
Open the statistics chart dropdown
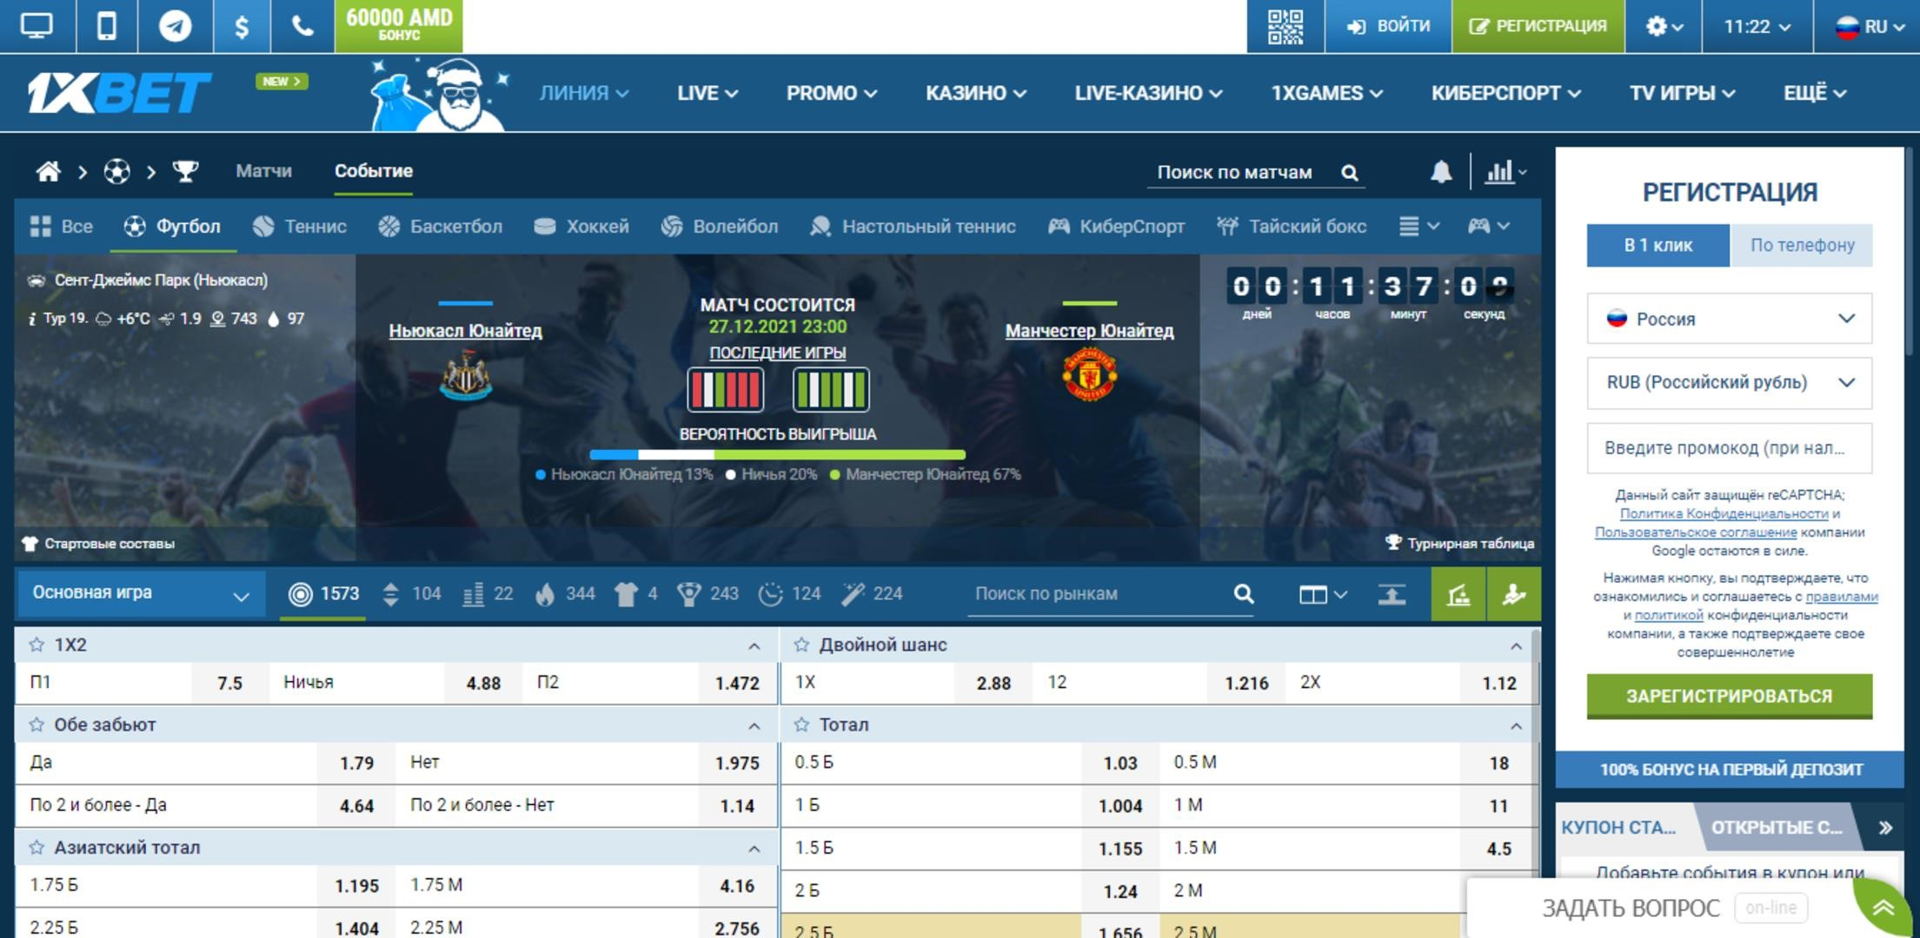[x=1506, y=172]
